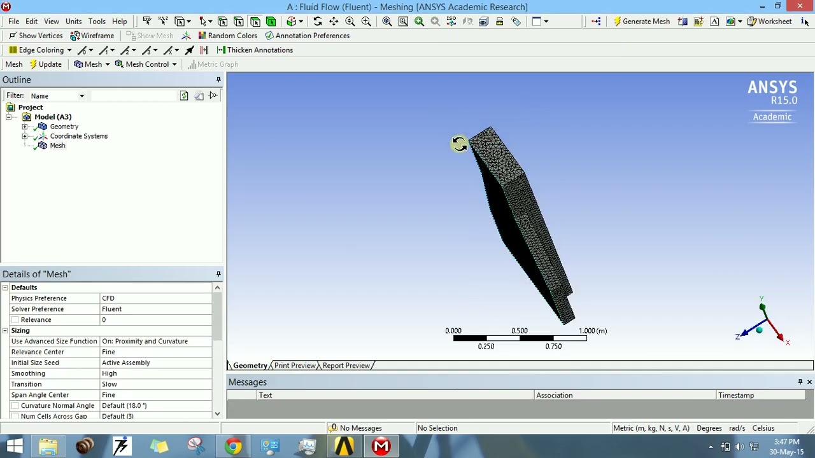Toggle the Thicken Annotations option
Viewport: 815px width, 458px height.
pyautogui.click(x=255, y=50)
